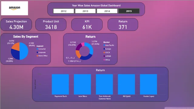This screenshot has width=194, height=109.
Task: Click the Sales Projection 4.30M card
Action: tap(16, 25)
